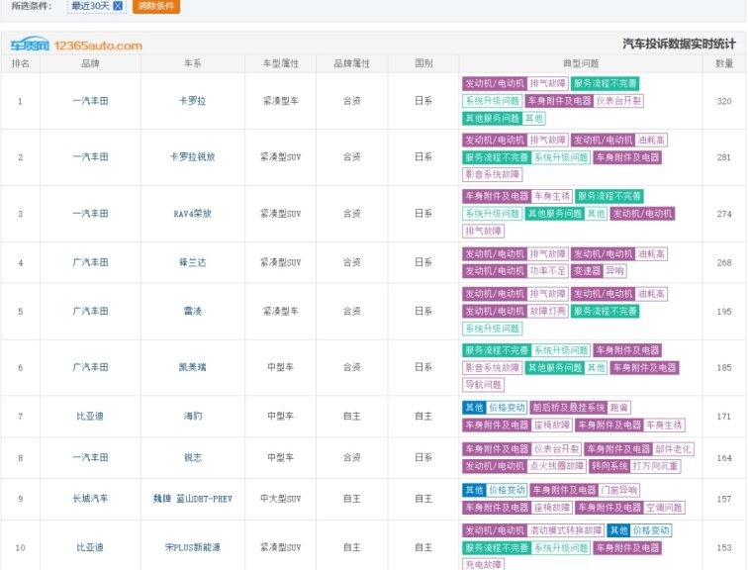Click 长城汽车 brand link

tap(90, 499)
